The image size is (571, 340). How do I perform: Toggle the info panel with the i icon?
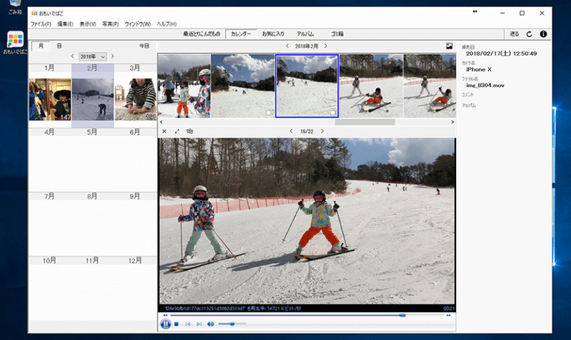coord(543,34)
